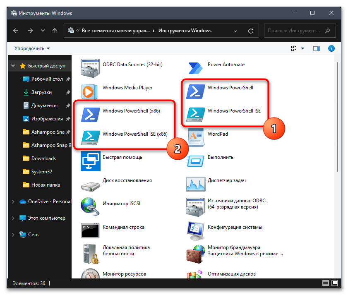Launch the Power Automate icon
348x295 pixels.
point(195,68)
